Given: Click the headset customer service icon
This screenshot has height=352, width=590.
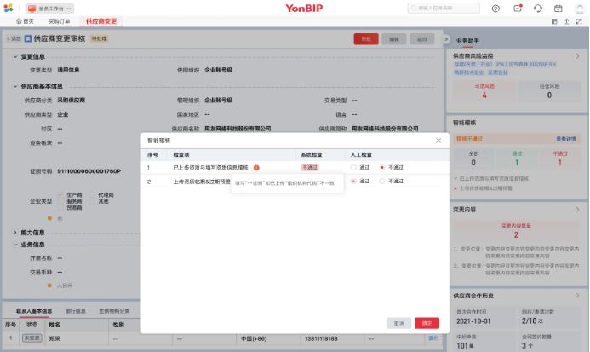Looking at the screenshot, I should (537, 8).
